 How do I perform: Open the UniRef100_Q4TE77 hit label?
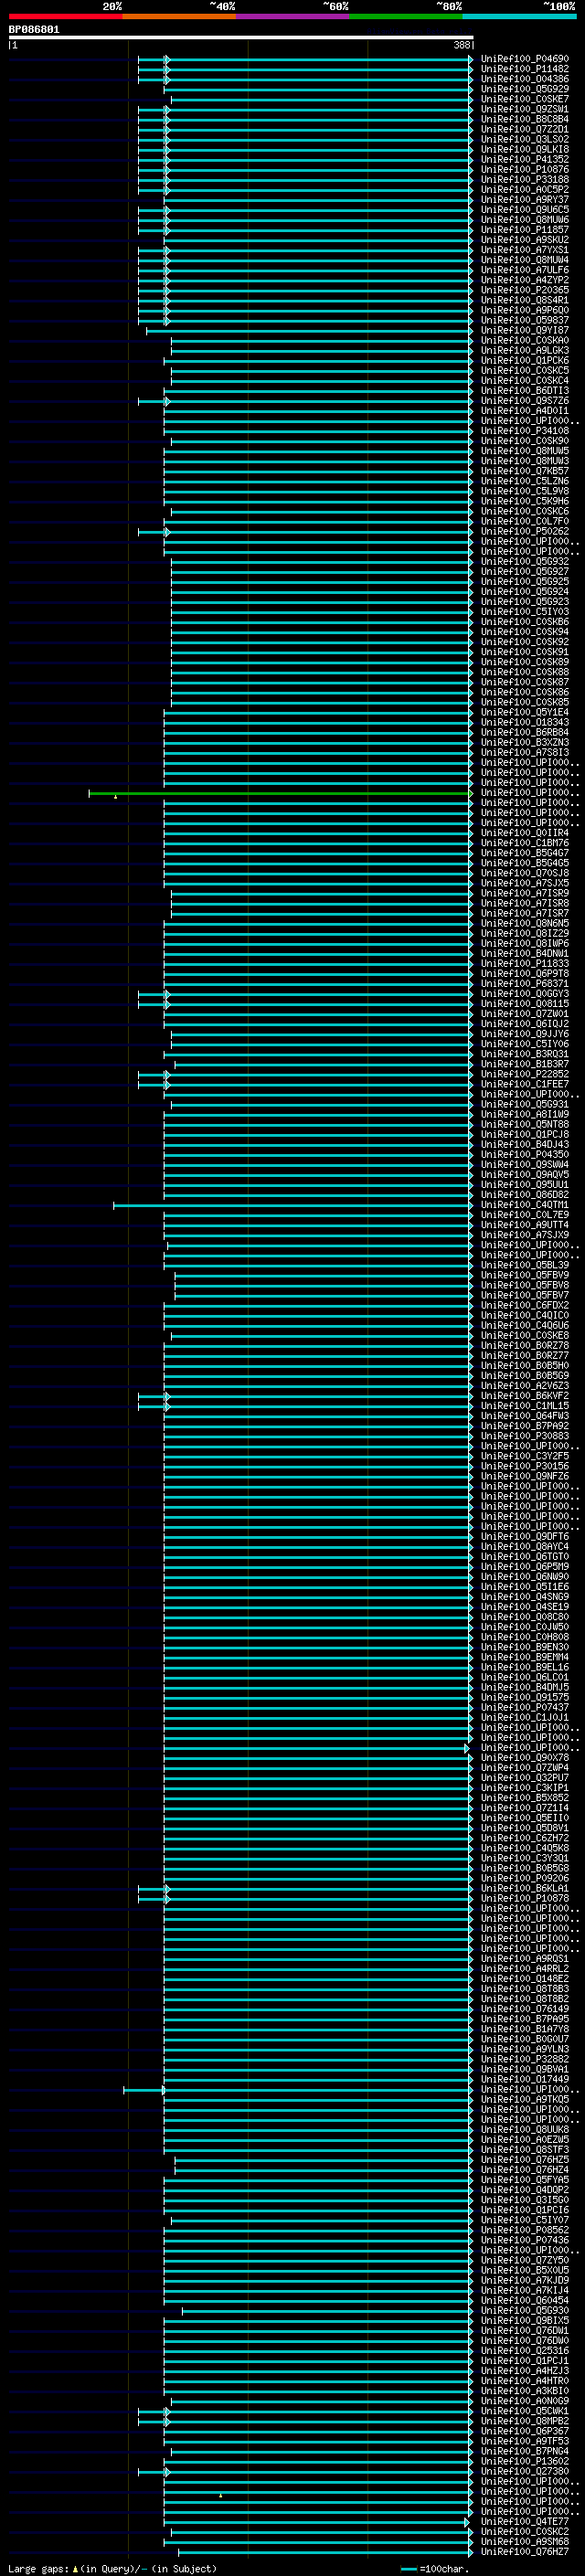(x=525, y=2522)
